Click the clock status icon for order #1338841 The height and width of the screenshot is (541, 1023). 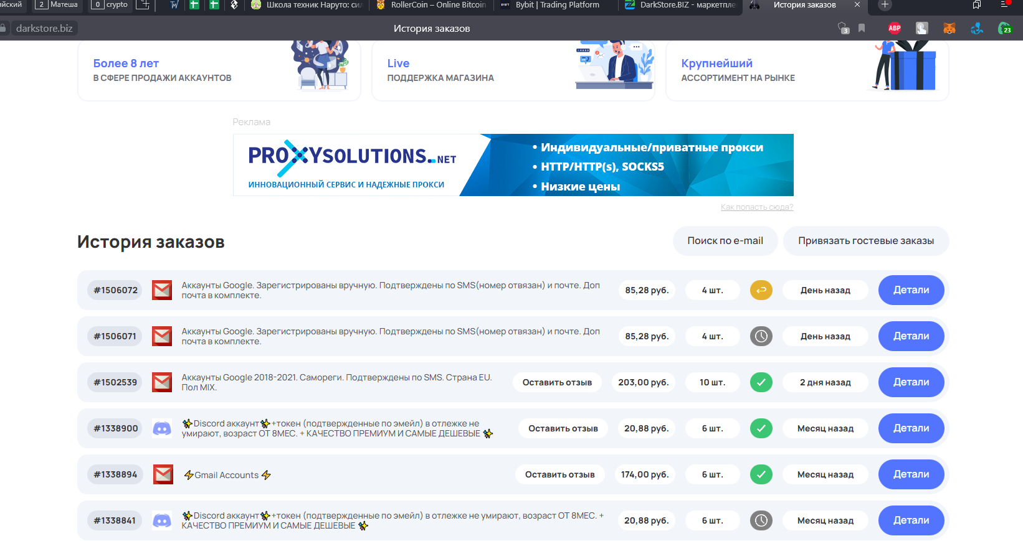point(761,520)
